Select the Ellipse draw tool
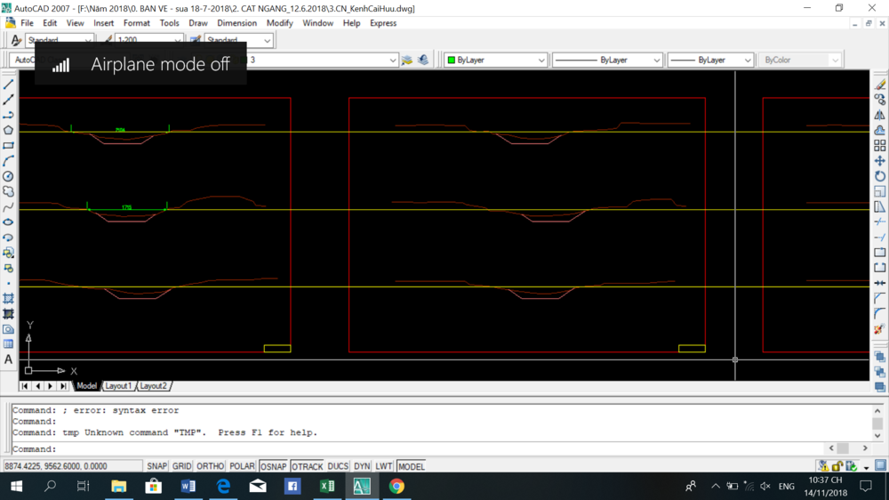Image resolution: width=889 pixels, height=500 pixels. (x=9, y=222)
